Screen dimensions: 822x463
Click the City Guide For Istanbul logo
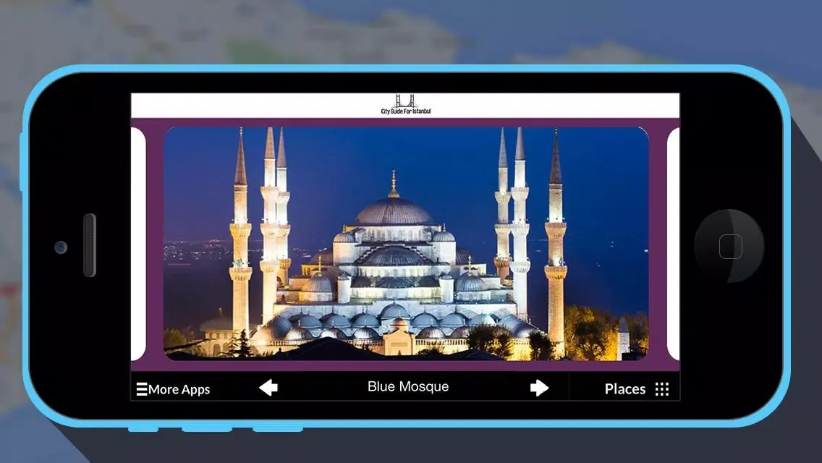[x=405, y=104]
